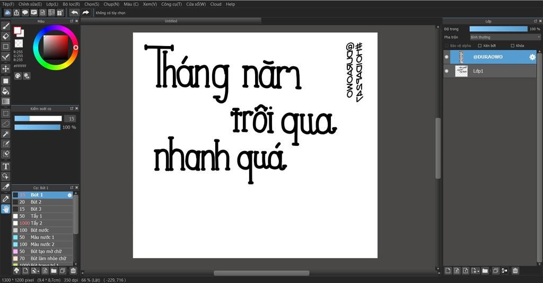Viewport: 543px width, 283px height.
Task: Enable the Khóa checkbox
Action: point(513,46)
